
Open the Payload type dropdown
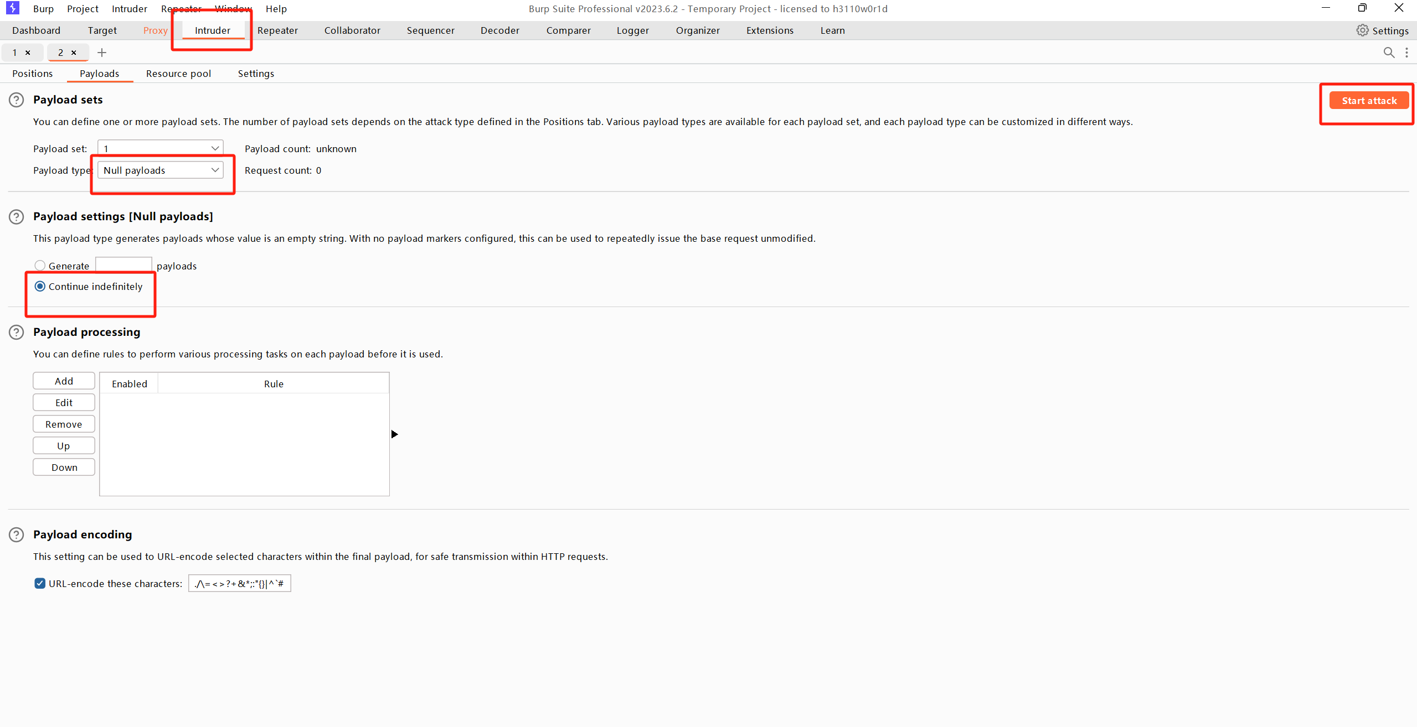coord(161,170)
